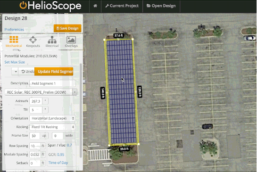The height and width of the screenshot is (172, 257).
Task: Click the HelioScope power logo
Action: pyautogui.click(x=23, y=5)
